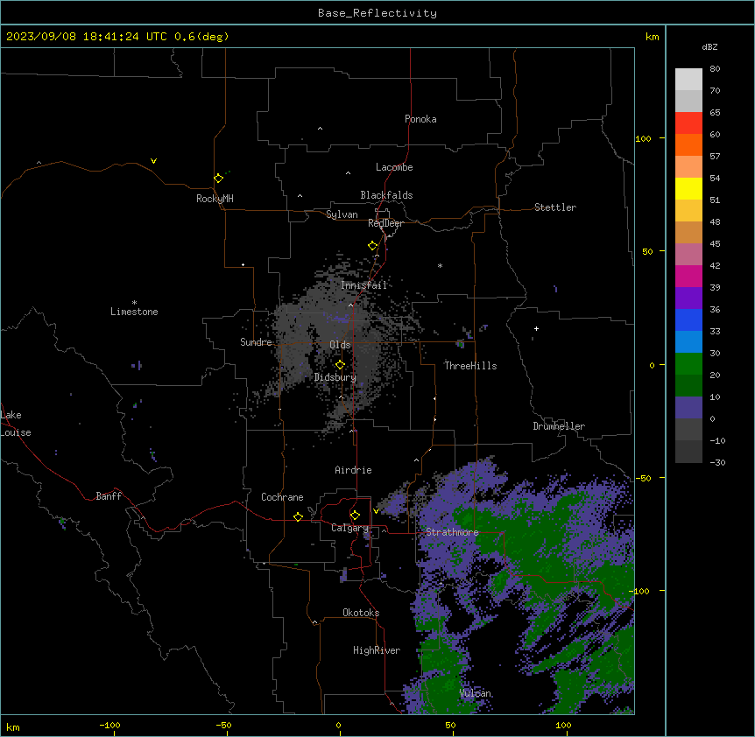Click the purple 10 dBZ legend swatch
Viewport: 755px width, 737px height.
(688, 408)
